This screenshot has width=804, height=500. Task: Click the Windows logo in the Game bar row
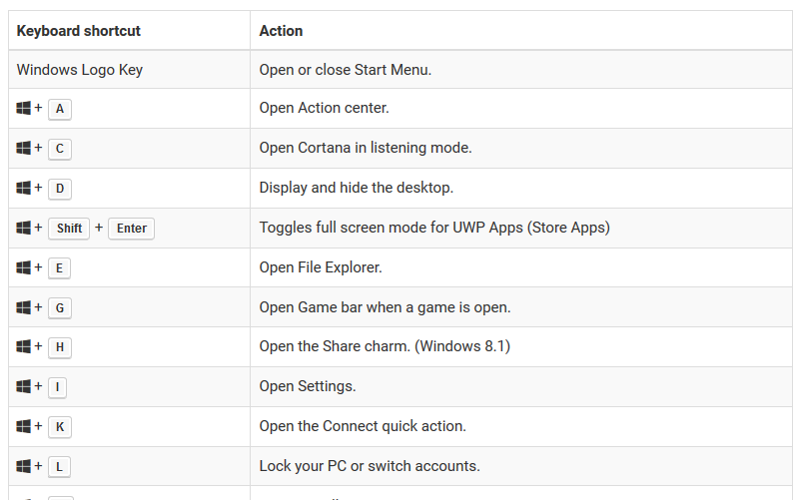[x=24, y=307]
